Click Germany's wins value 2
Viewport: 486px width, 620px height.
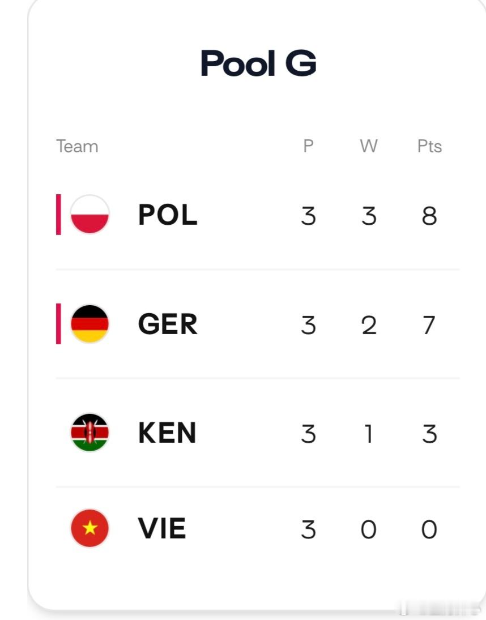click(369, 326)
